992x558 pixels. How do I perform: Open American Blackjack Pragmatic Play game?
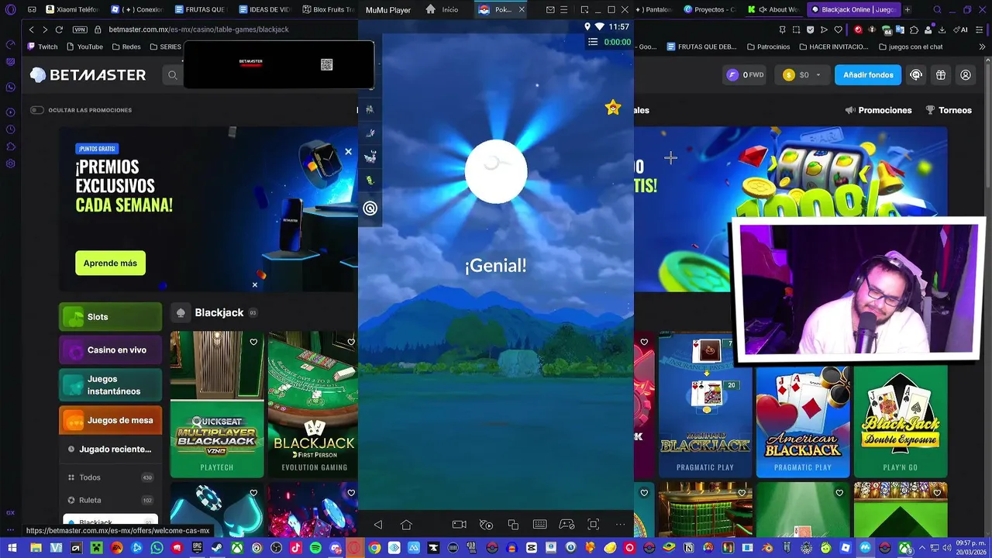803,421
